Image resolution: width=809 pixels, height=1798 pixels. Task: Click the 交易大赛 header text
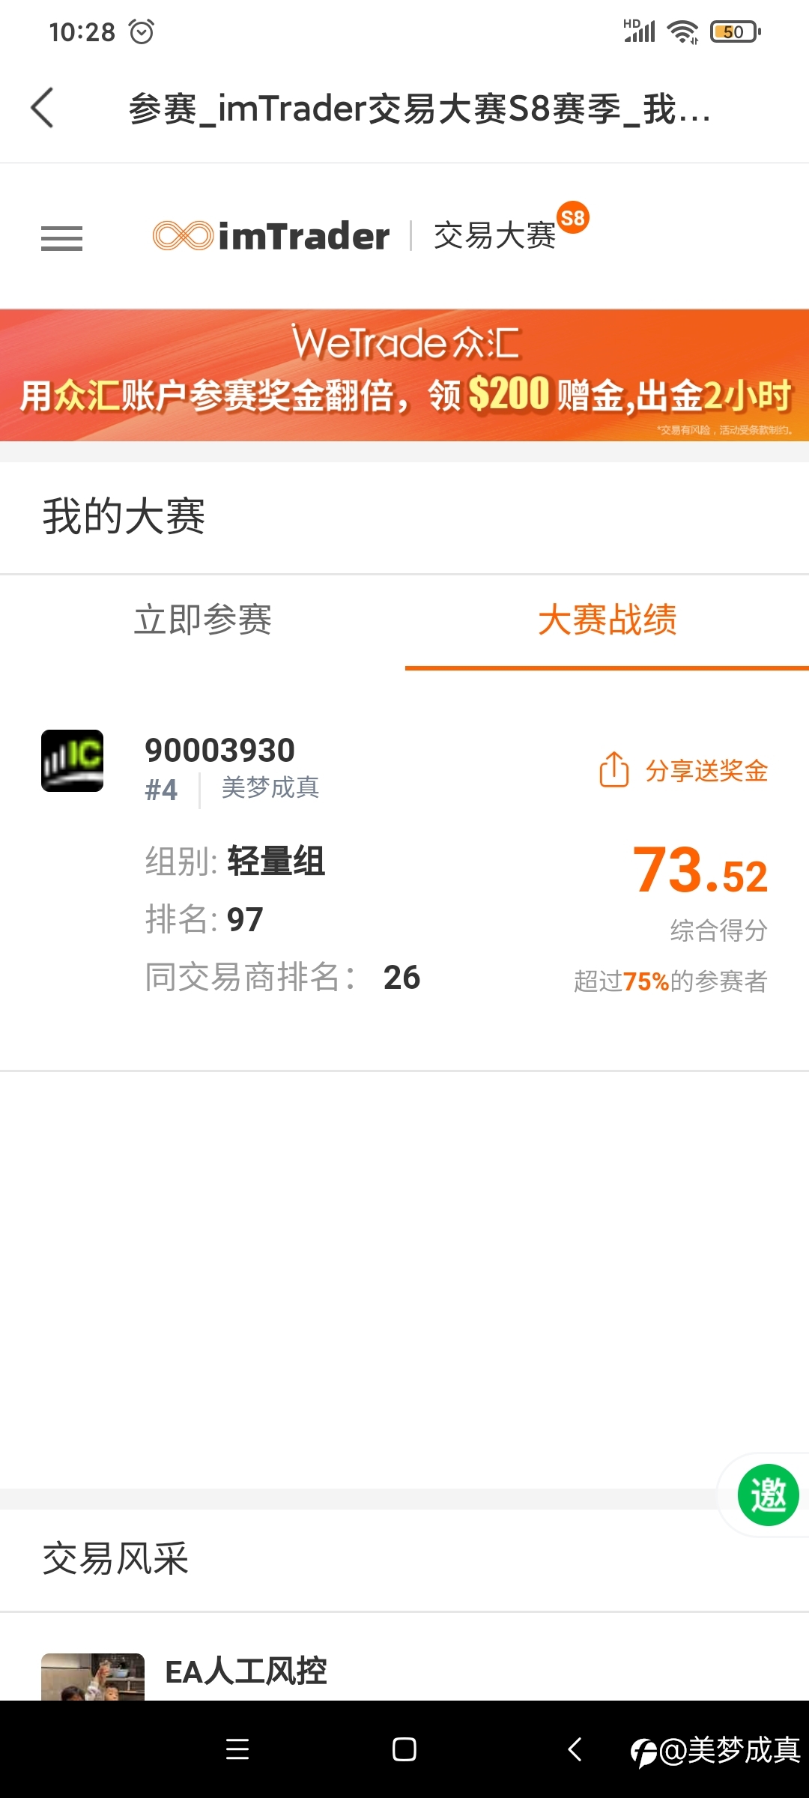(494, 236)
